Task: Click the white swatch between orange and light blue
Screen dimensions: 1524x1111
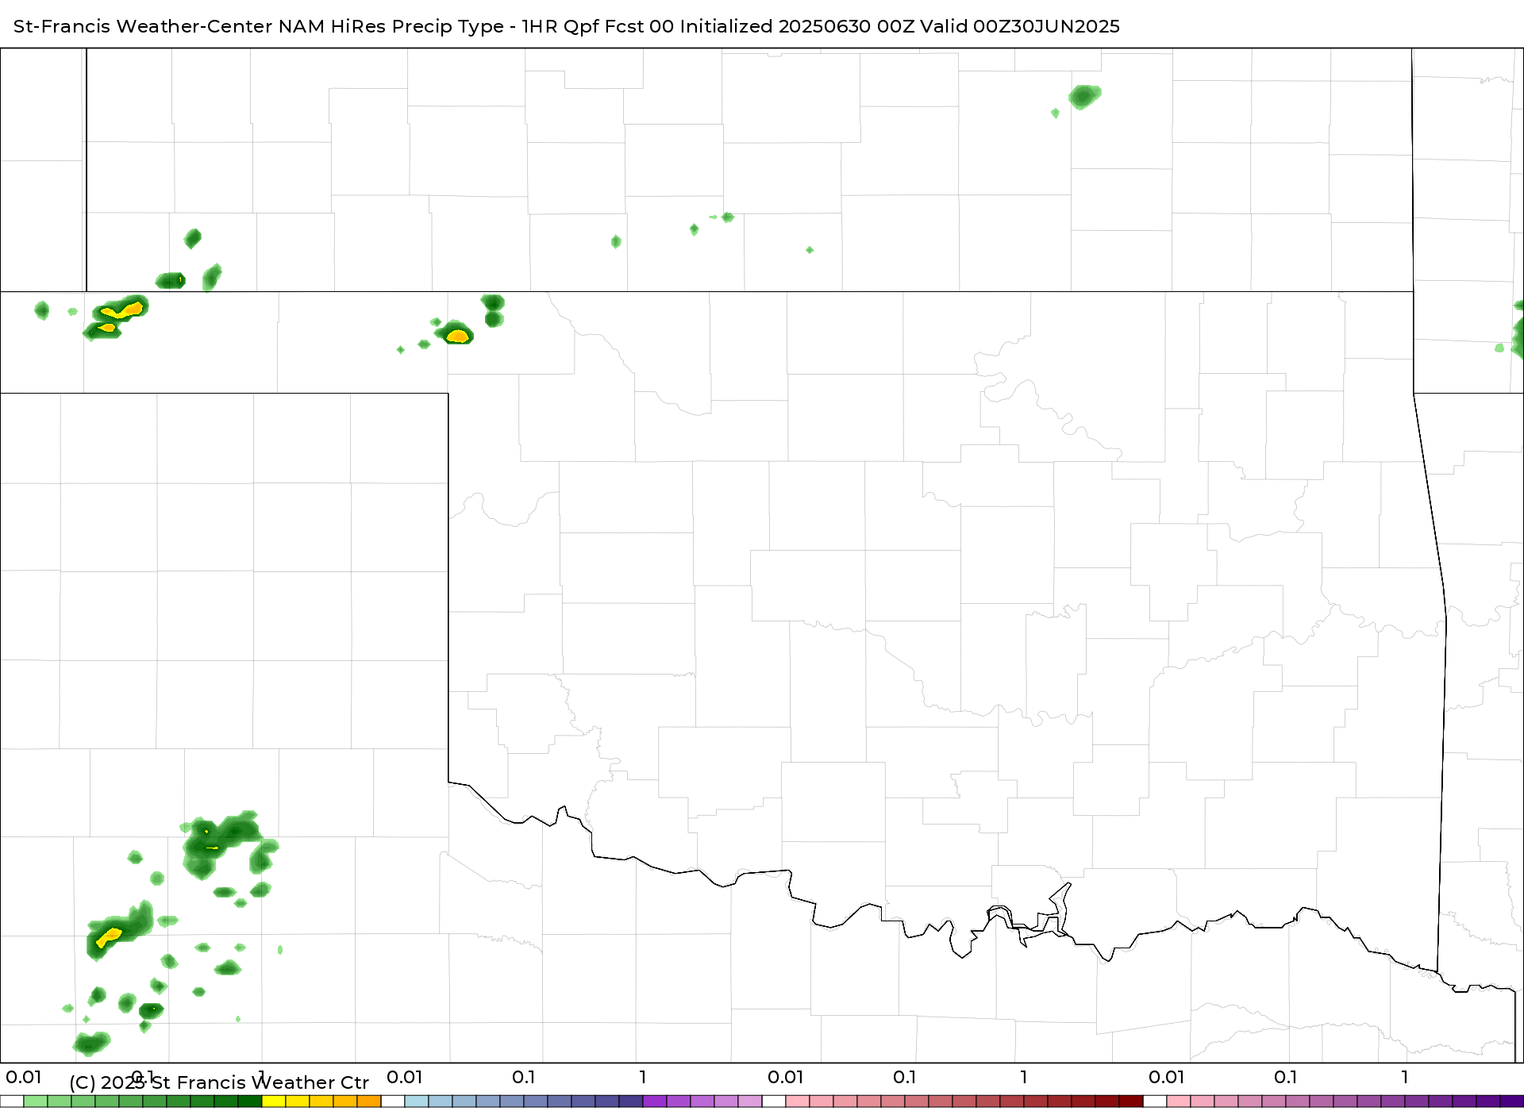Action: click(x=393, y=1101)
